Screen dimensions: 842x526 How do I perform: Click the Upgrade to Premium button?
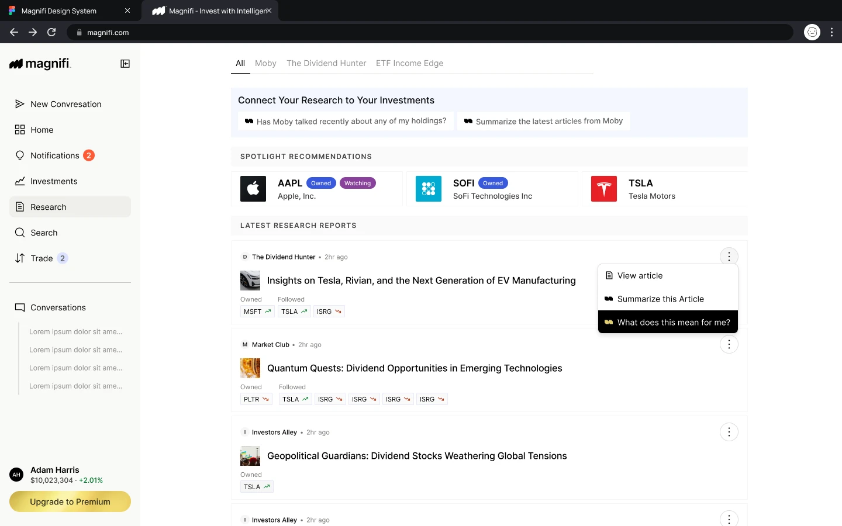click(70, 501)
